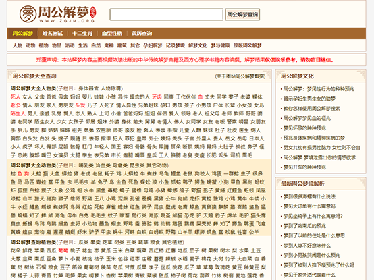Open the 昆虫类 animal subcategory link

[x=137, y=165]
